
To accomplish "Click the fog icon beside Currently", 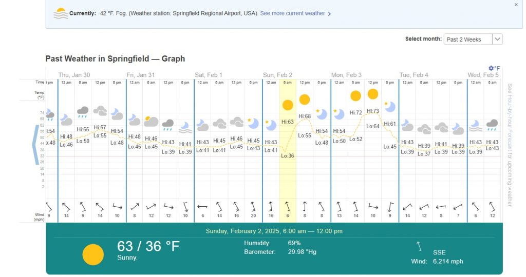I will [61, 13].
